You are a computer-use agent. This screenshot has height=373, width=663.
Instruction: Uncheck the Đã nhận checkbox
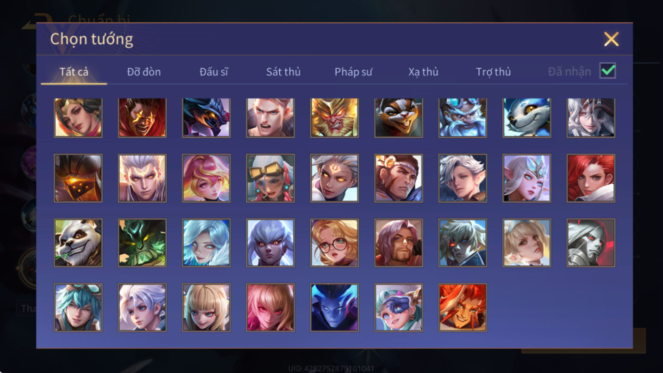tap(608, 71)
